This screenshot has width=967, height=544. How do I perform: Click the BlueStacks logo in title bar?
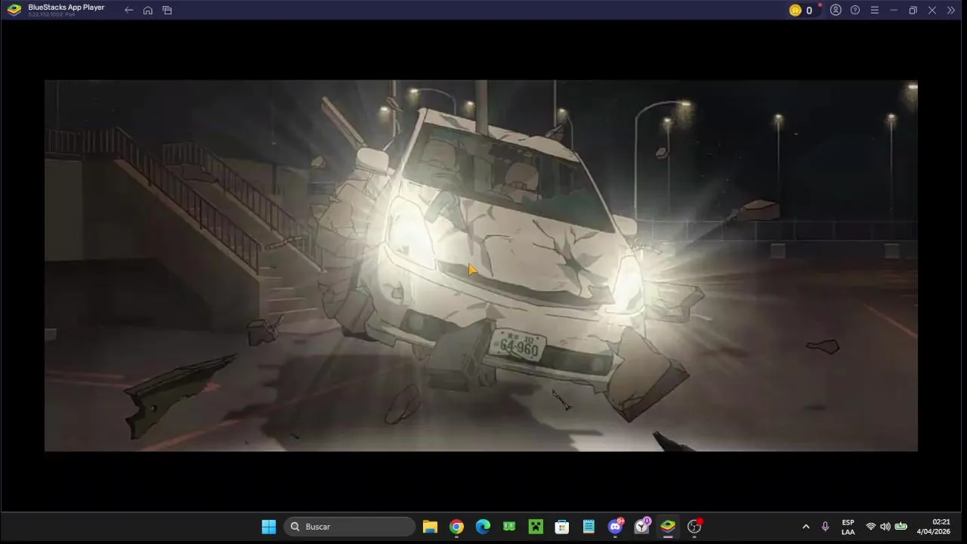pos(14,10)
